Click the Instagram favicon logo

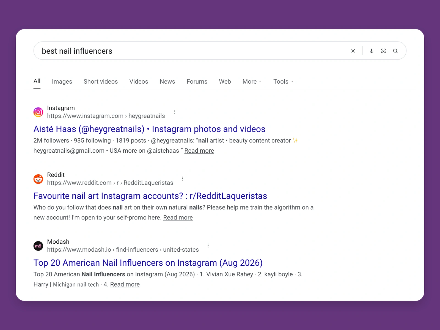38,112
